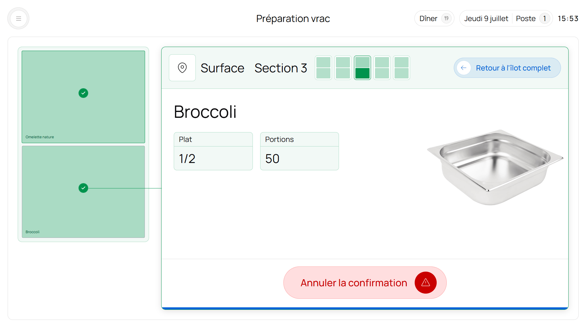Image resolution: width=586 pixels, height=329 pixels.
Task: Open the Poste 1 selector
Action: point(533,19)
